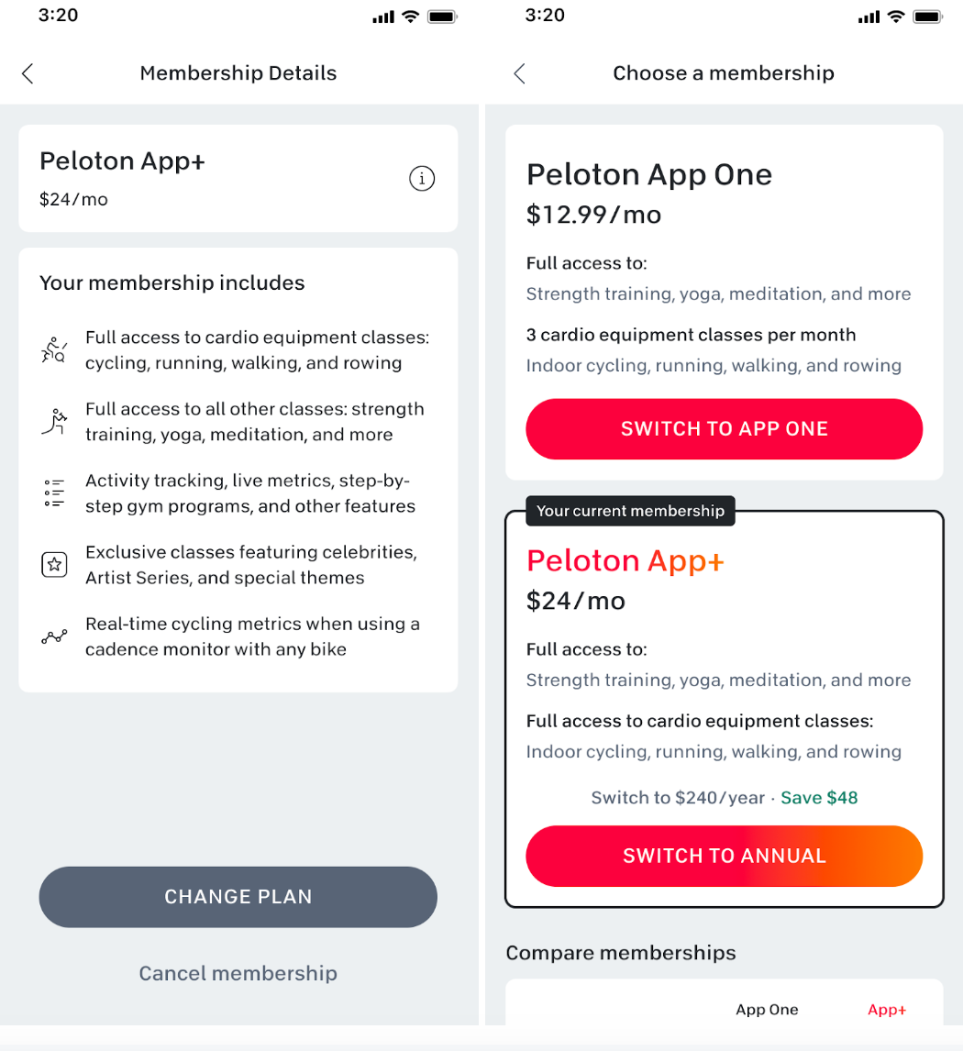Tap the info icon beside Peloton App+
This screenshot has height=1051, width=963.
421,179
